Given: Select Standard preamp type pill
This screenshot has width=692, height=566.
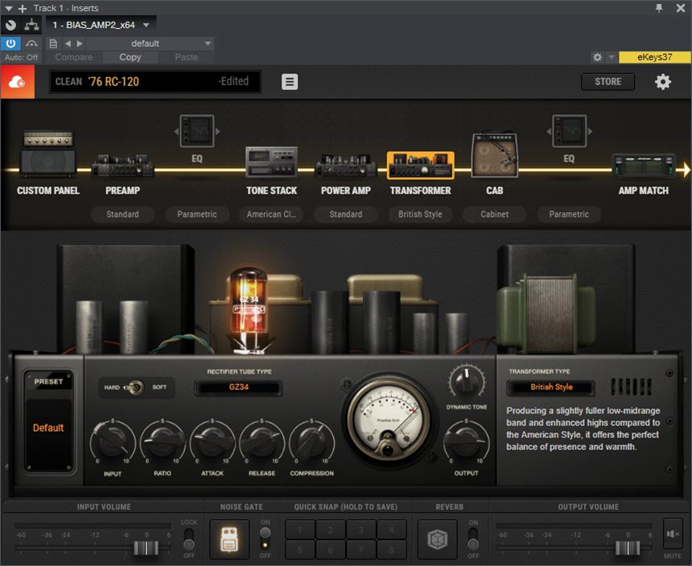Looking at the screenshot, I should [122, 214].
